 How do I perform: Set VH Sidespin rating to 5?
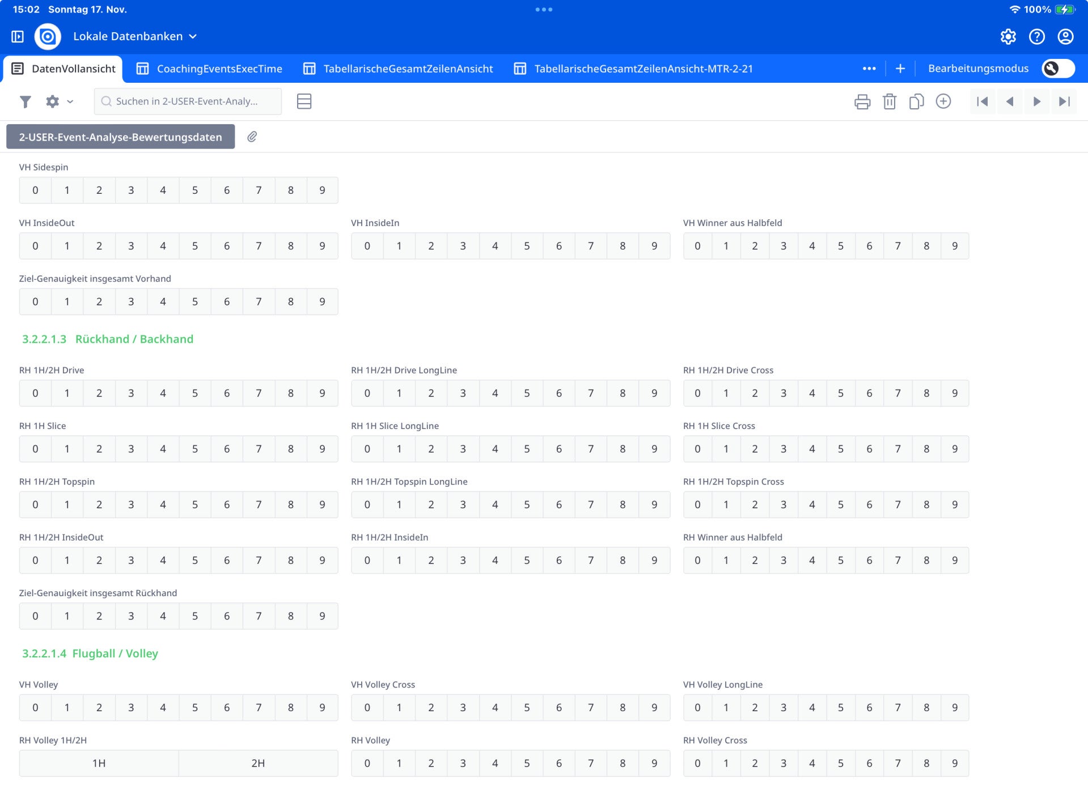tap(194, 190)
